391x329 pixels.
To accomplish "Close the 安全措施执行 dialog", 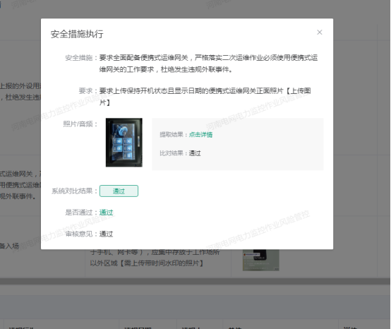I will (x=320, y=32).
